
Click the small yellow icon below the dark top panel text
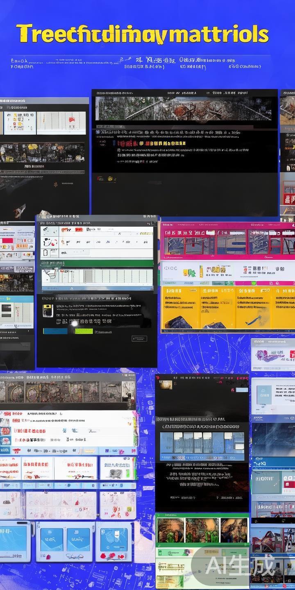pos(110,179)
